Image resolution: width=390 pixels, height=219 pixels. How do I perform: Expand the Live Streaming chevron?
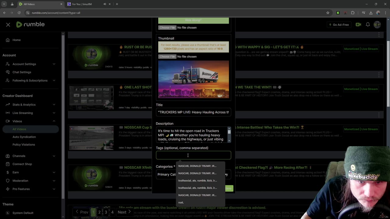tap(54, 113)
